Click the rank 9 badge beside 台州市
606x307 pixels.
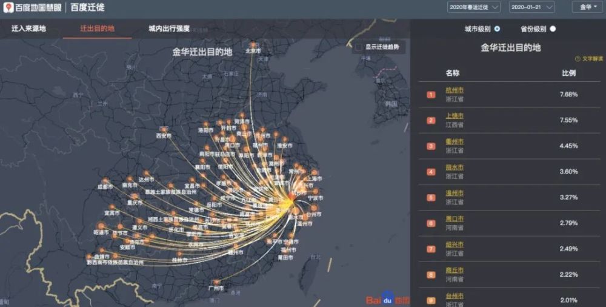pos(431,300)
